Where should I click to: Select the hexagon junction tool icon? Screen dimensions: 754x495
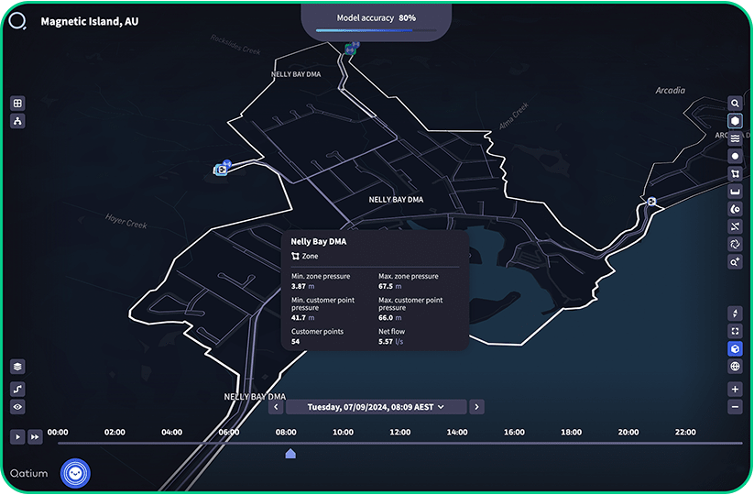pos(735,121)
